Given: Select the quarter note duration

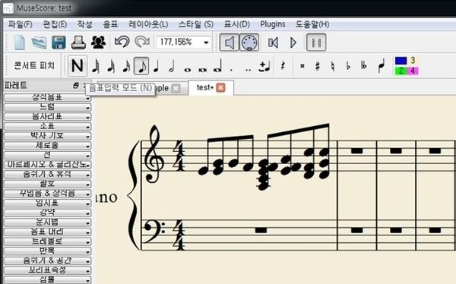Looking at the screenshot, I should tap(156, 66).
